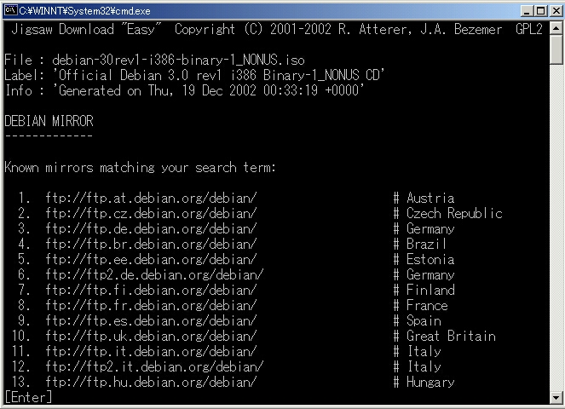The height and width of the screenshot is (409, 565).
Task: Select mirror ftp://ftp.de.debian.org/debian/
Action: coord(151,229)
